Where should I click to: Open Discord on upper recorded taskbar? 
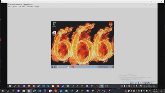point(87,86)
